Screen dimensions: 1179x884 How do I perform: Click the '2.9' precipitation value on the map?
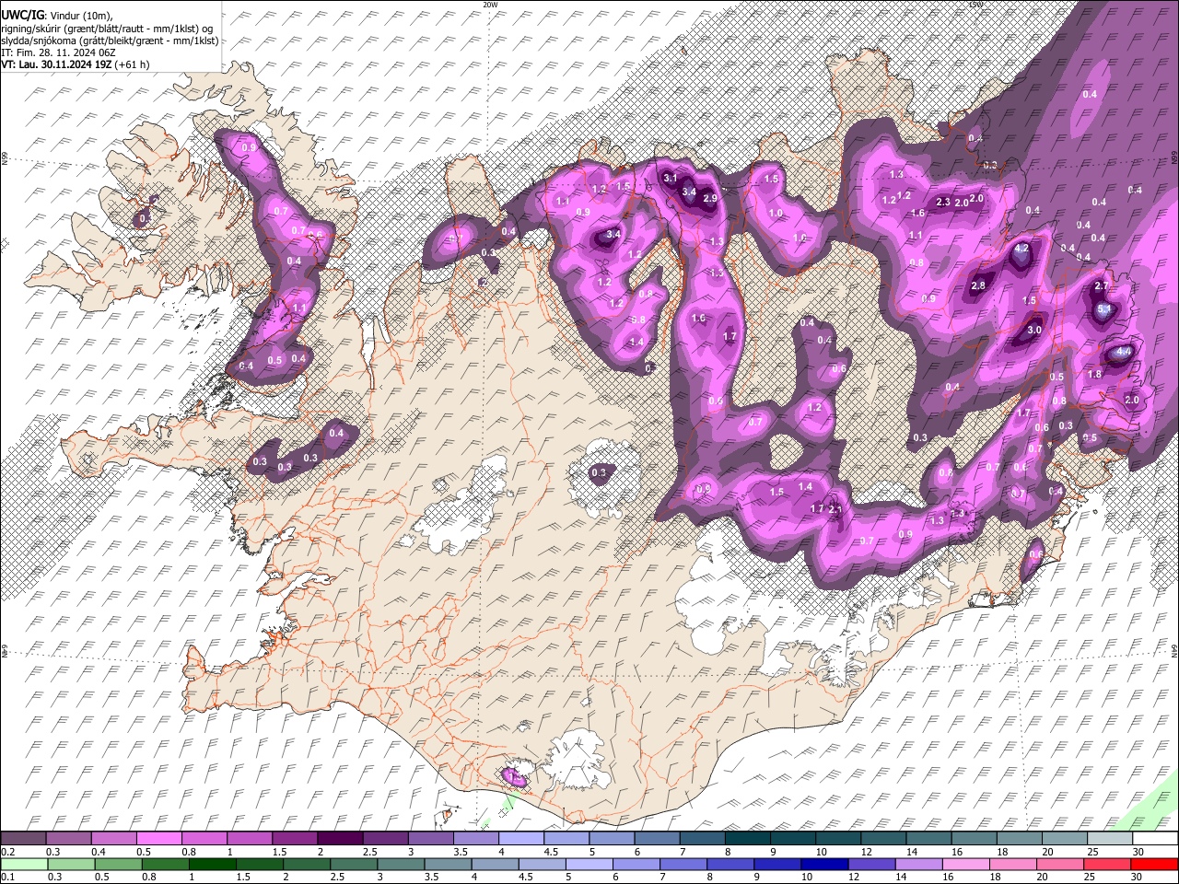[710, 198]
